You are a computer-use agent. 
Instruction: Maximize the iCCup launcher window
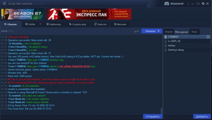[x=198, y=4]
